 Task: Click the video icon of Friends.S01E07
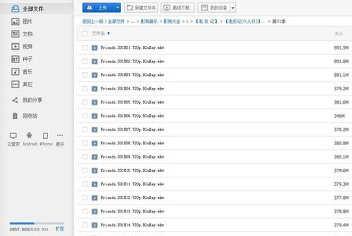click(x=95, y=130)
